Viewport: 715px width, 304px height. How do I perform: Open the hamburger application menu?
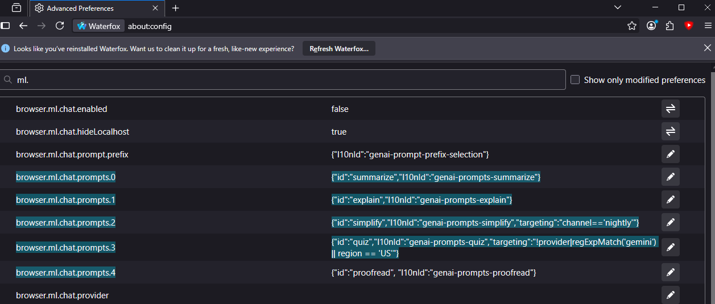pos(708,26)
